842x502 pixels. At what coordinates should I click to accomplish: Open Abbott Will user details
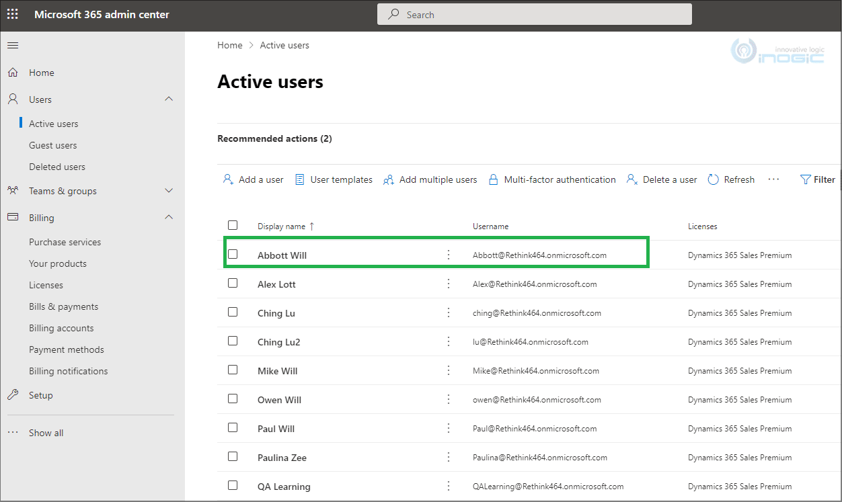(282, 255)
